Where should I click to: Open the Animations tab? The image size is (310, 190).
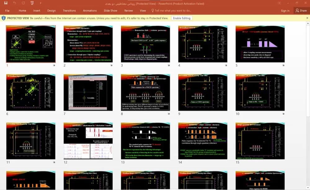pyautogui.click(x=90, y=11)
